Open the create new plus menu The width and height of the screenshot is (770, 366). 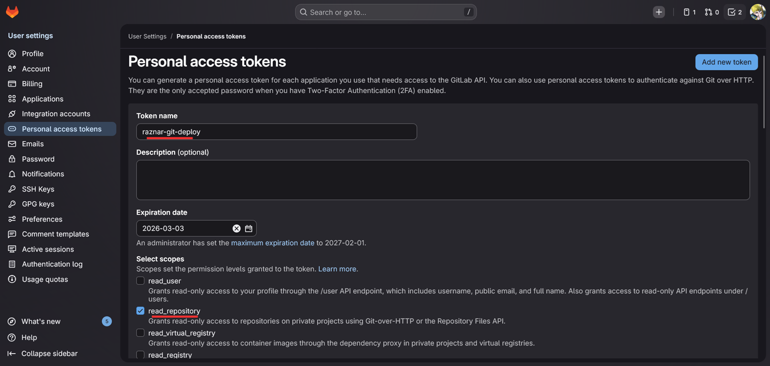[659, 12]
